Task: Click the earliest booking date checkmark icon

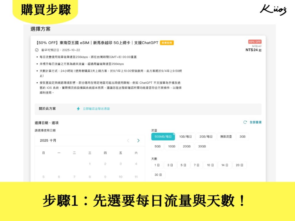Action: pos(37,50)
